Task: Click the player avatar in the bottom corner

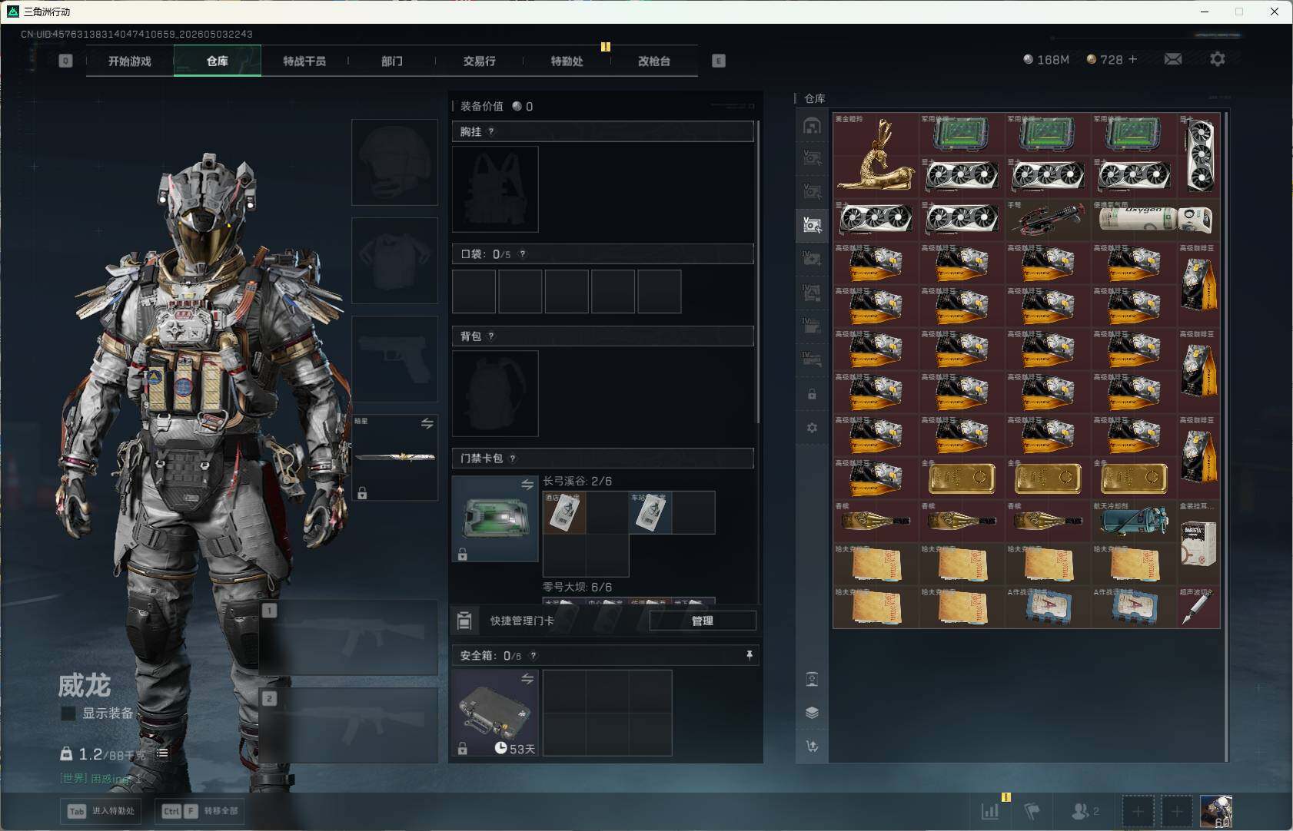Action: click(1216, 811)
